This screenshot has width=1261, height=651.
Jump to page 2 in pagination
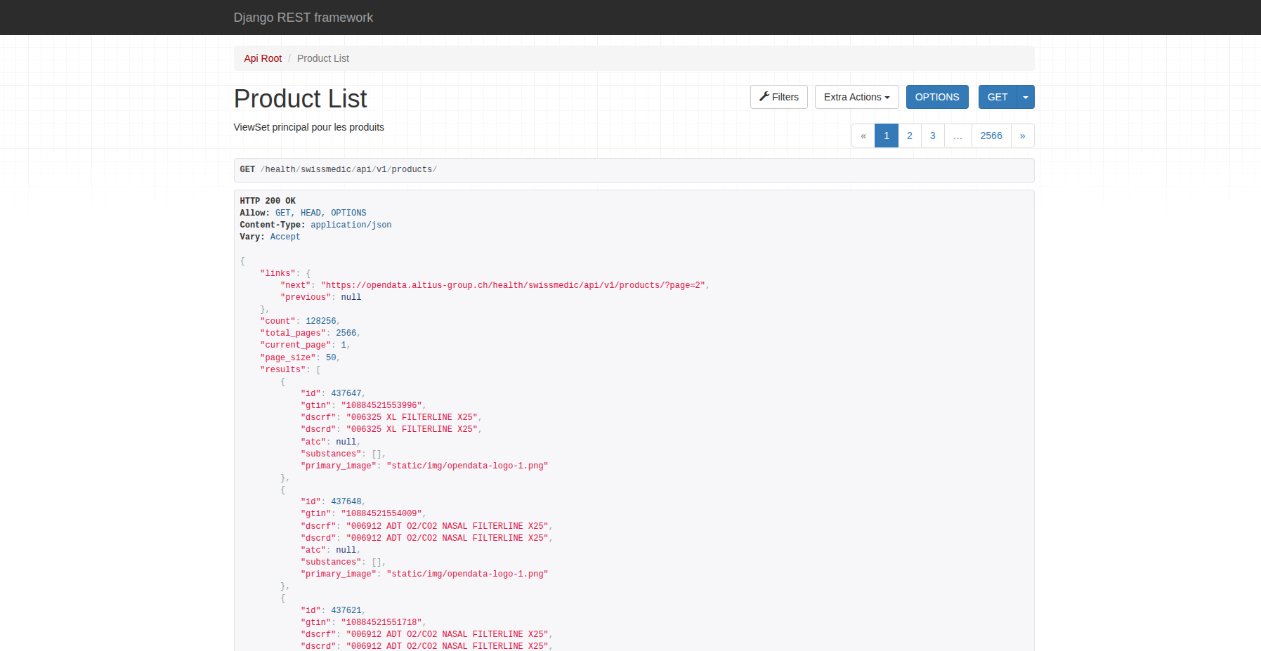[x=909, y=136]
